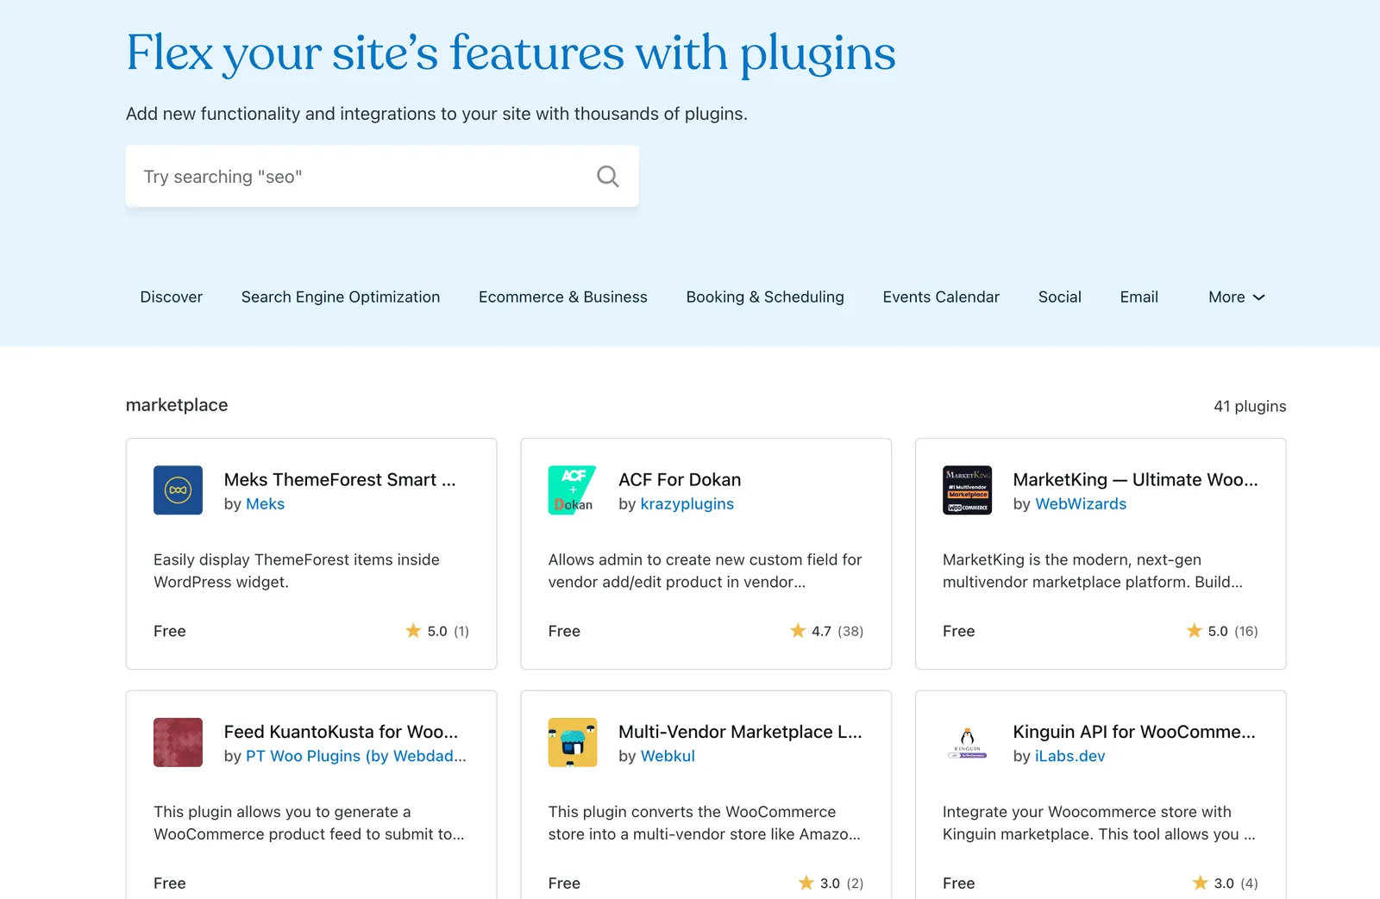Open the MarketKing Ultimate Woo plugin title
The width and height of the screenshot is (1380, 899).
(1135, 480)
